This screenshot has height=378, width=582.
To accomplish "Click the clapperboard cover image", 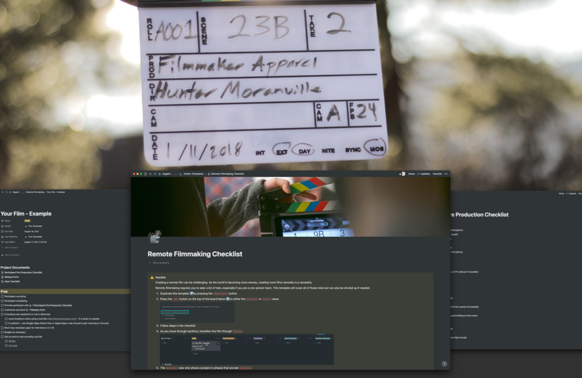I will (x=291, y=207).
